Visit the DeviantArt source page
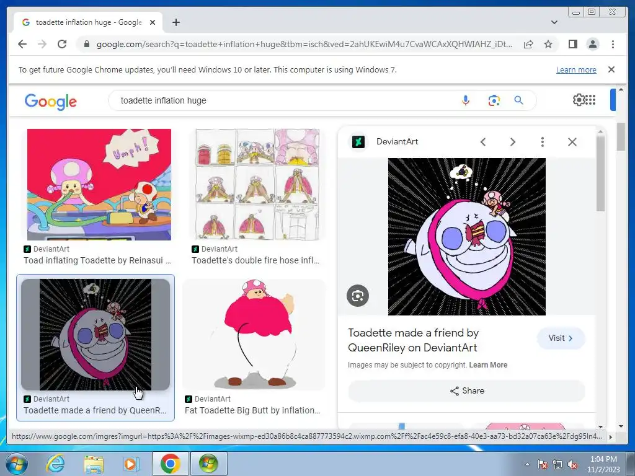 coord(561,338)
